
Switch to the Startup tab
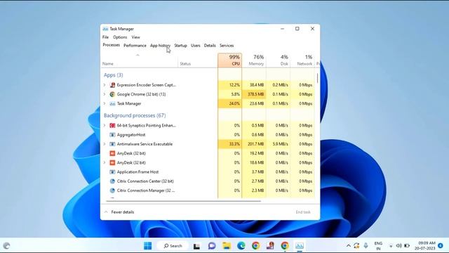click(180, 45)
